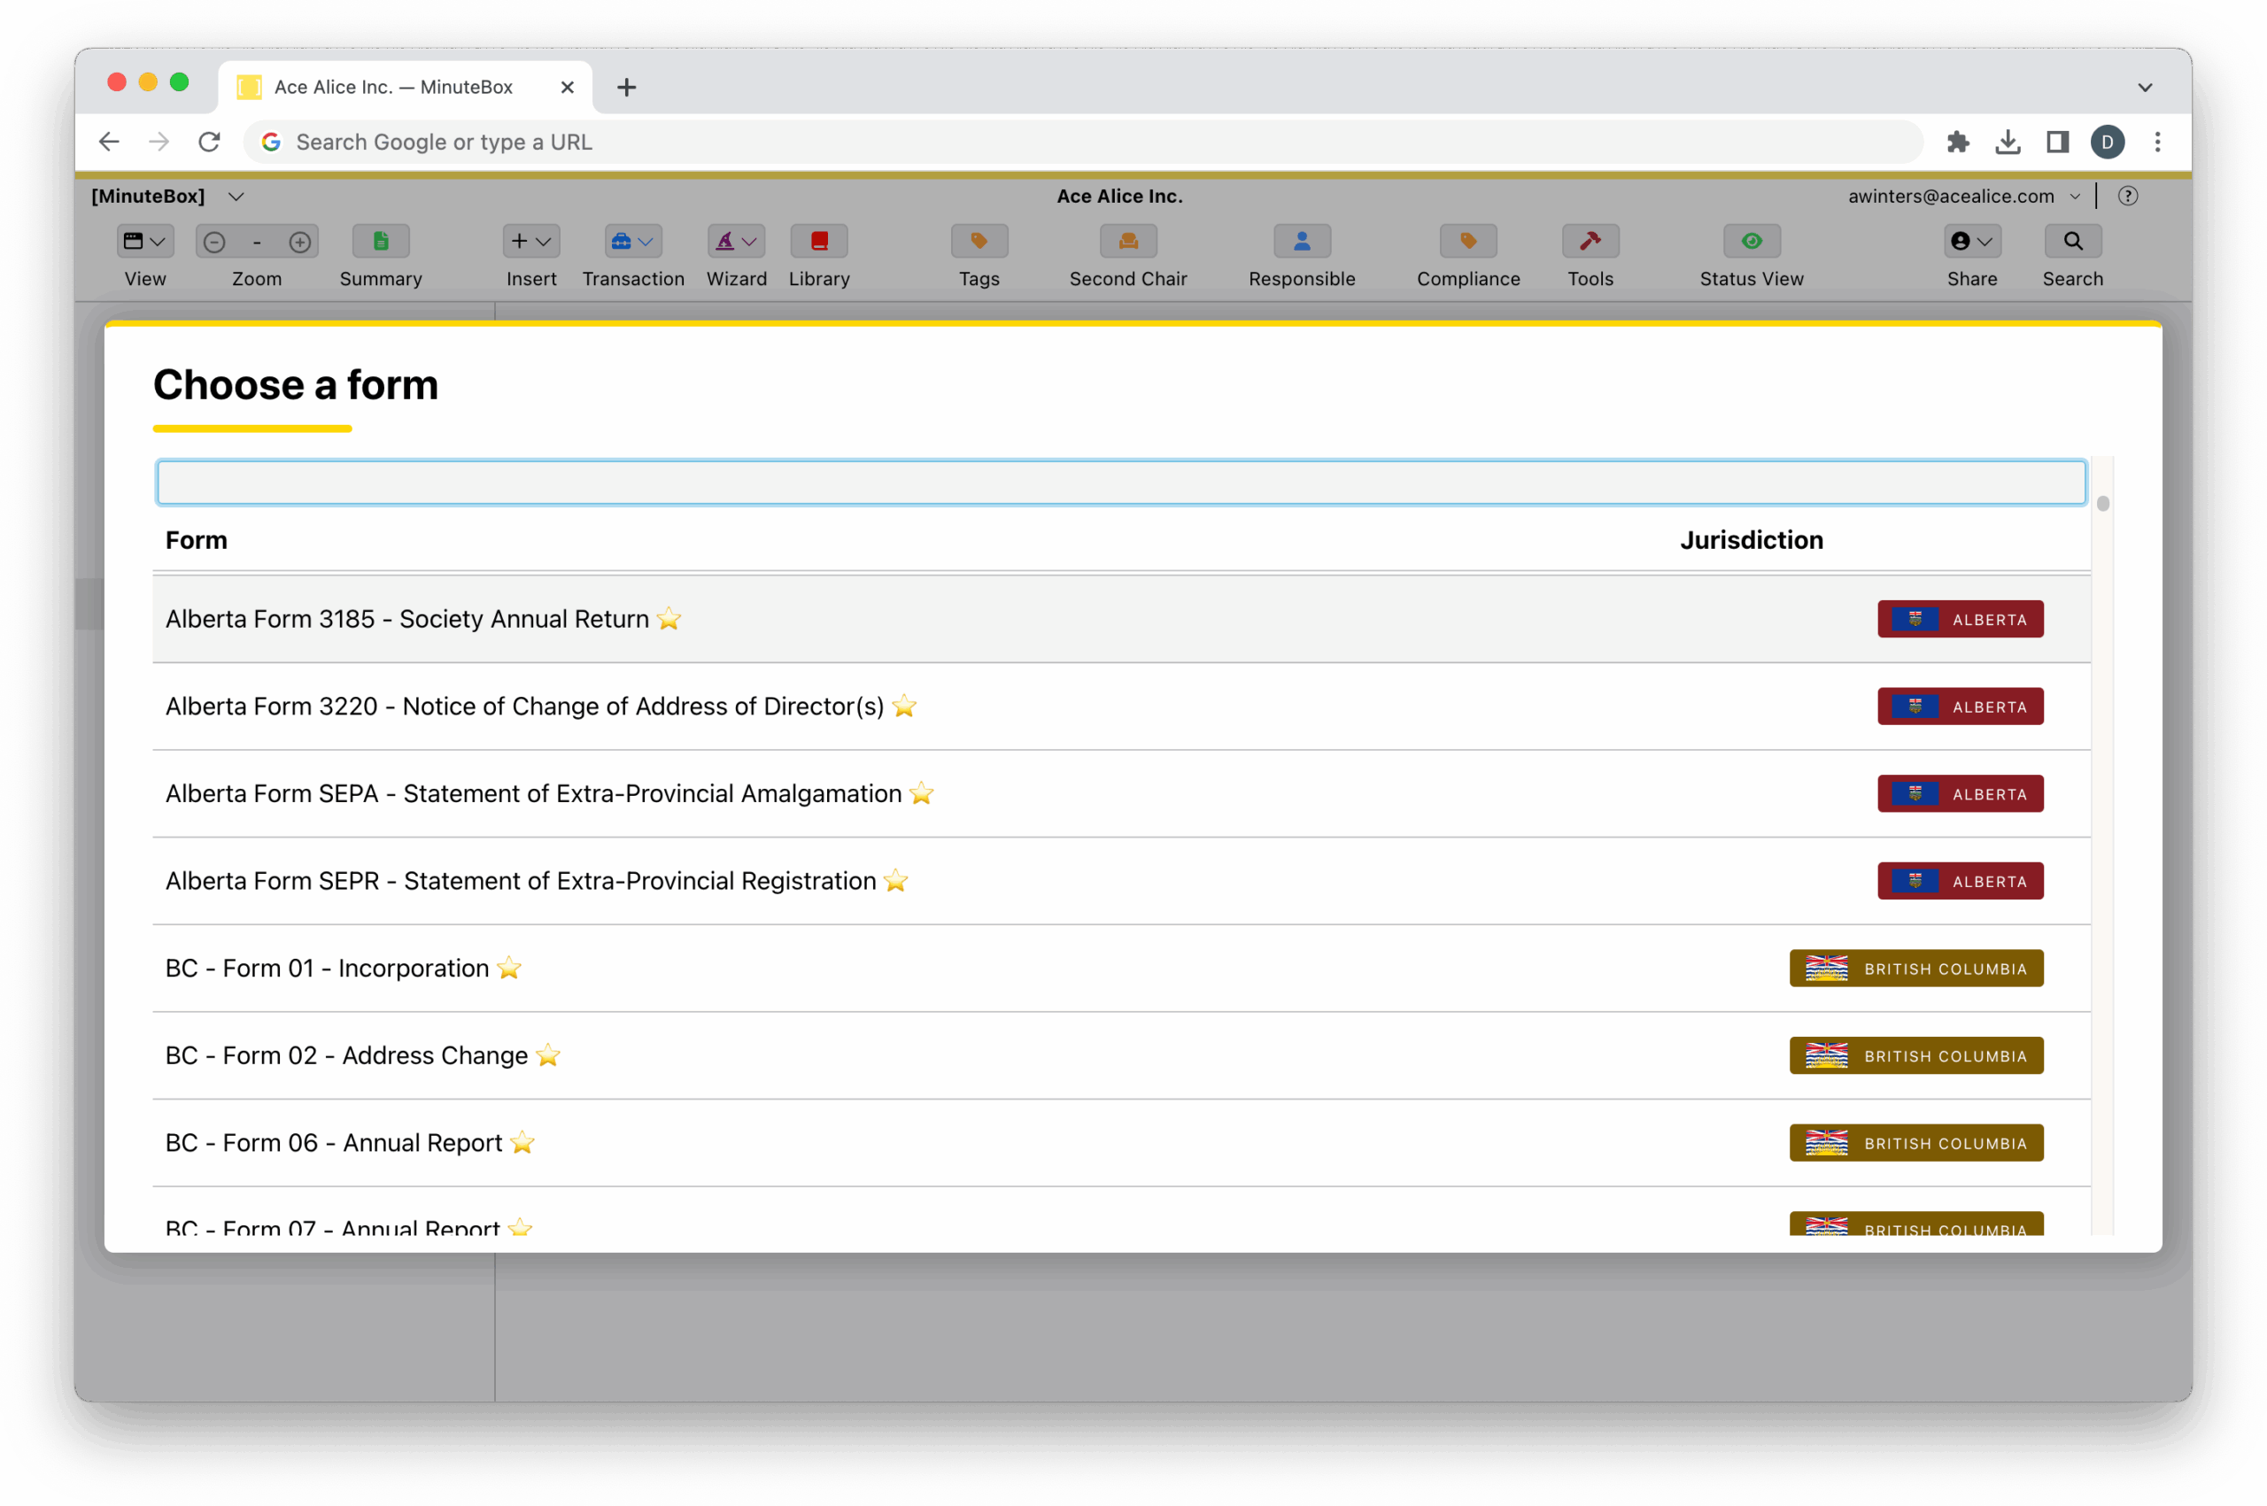Click the zoom in plus control
Screen dimensions: 2267x1506
click(x=299, y=242)
